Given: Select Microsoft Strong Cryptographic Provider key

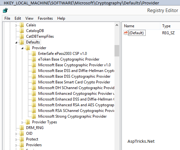Looking at the screenshot, I should tap(72, 116).
